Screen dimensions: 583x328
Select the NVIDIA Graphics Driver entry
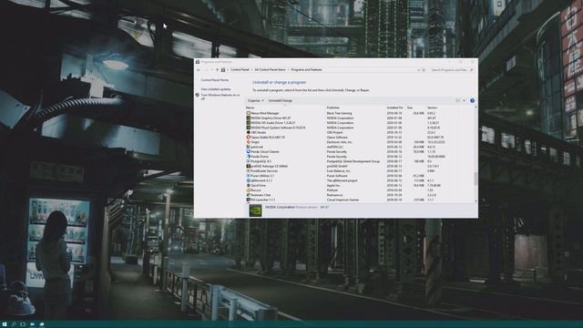(268, 118)
